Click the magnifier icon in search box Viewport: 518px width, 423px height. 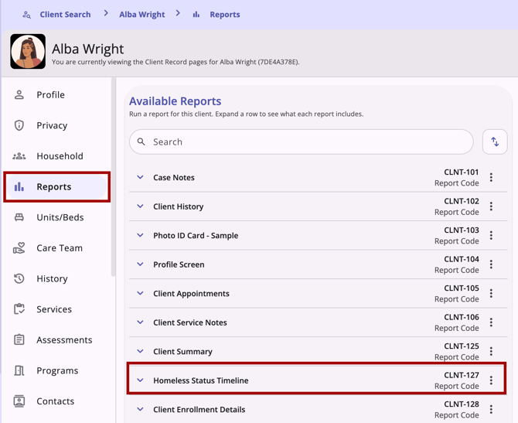141,142
